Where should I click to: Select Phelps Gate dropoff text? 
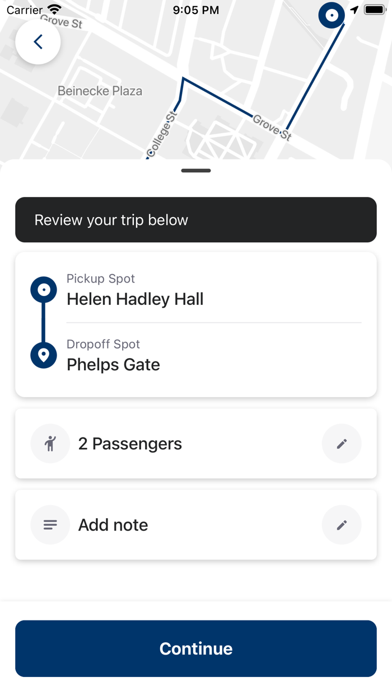pos(113,364)
